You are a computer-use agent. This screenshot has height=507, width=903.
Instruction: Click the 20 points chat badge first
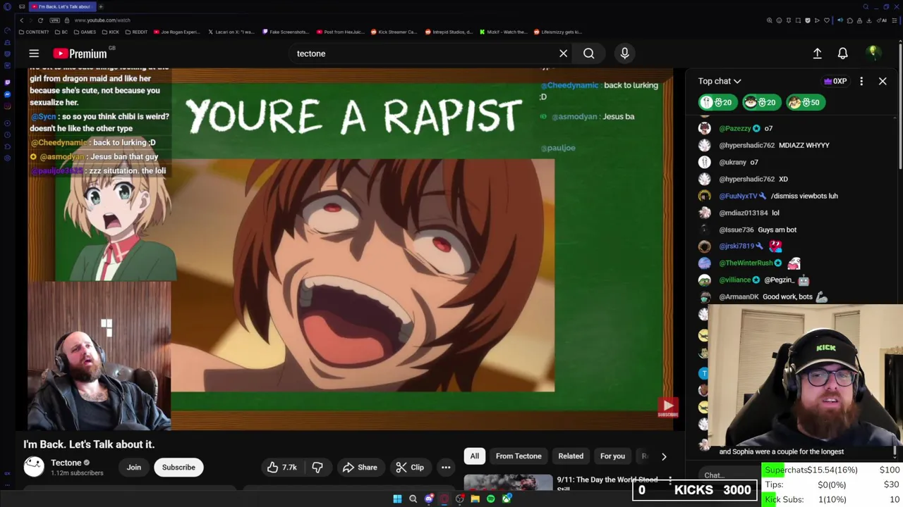pos(717,102)
